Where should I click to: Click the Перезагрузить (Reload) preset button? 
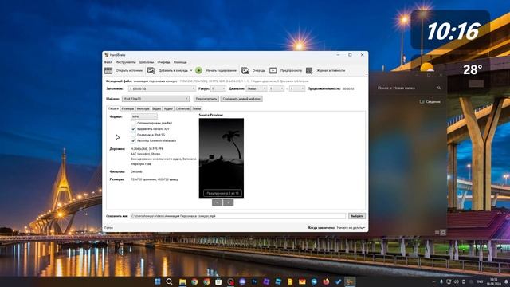206,99
